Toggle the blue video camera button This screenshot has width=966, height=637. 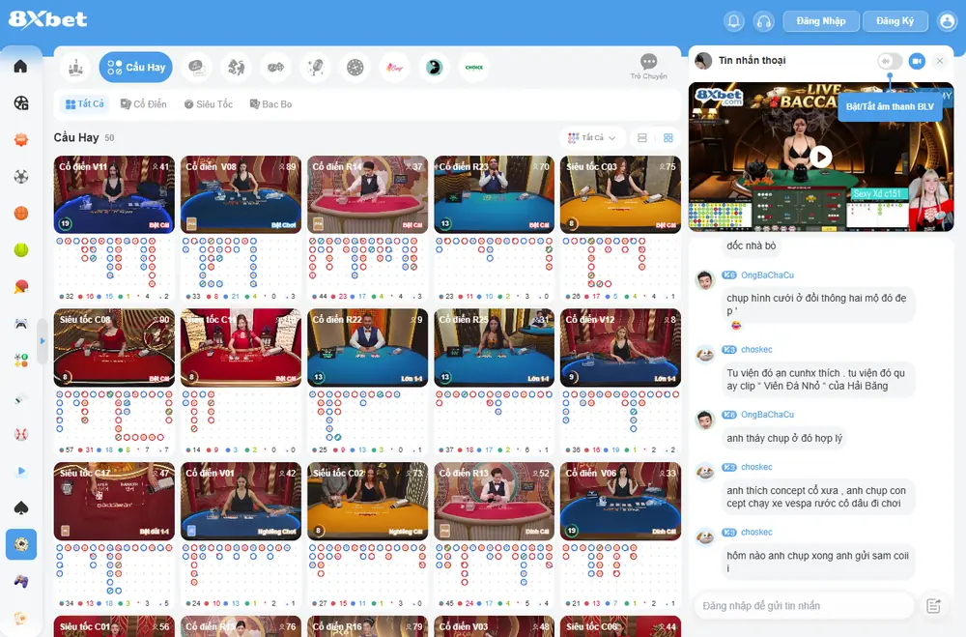click(x=917, y=61)
